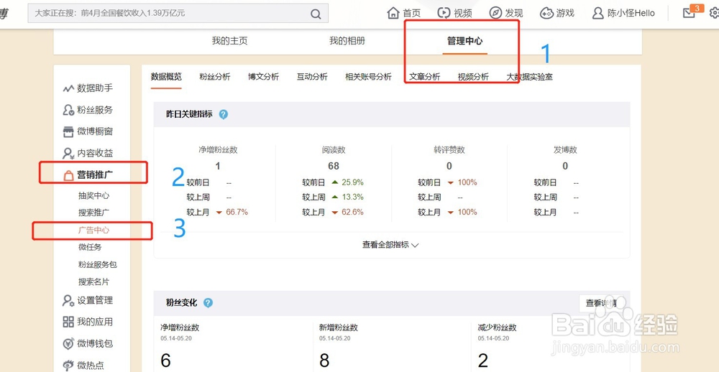Click the 数据助手 chart icon
Image resolution: width=719 pixels, height=372 pixels.
[x=68, y=88]
